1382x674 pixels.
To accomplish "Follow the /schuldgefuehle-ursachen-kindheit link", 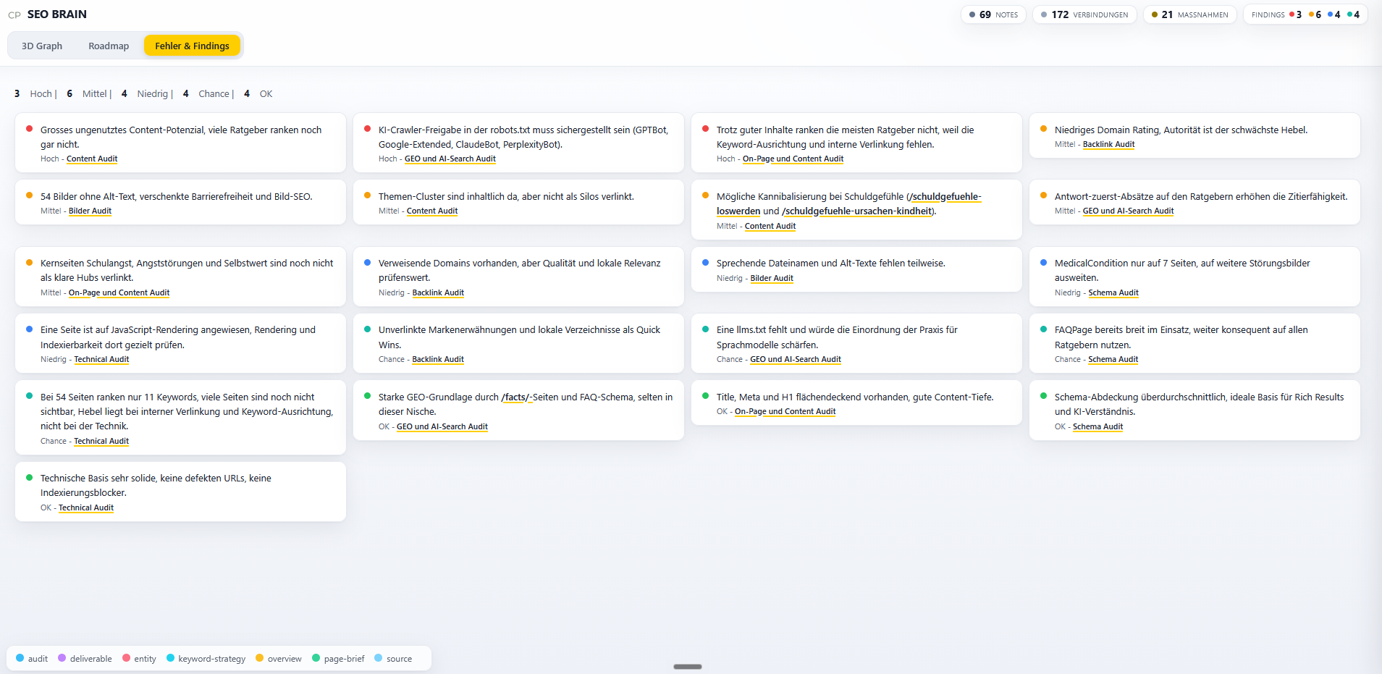I will coord(858,211).
